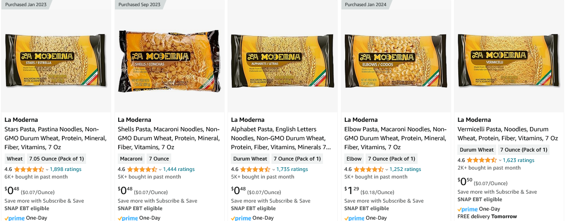Viewport: 568px width, 221px height.
Task: Click the Prime logo under Elbow Pasta
Action: click(354, 218)
